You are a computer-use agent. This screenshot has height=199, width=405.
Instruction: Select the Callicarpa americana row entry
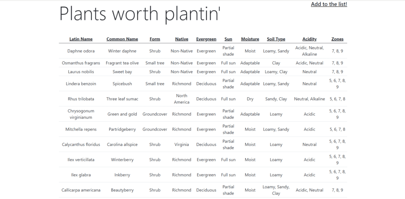pos(81,190)
